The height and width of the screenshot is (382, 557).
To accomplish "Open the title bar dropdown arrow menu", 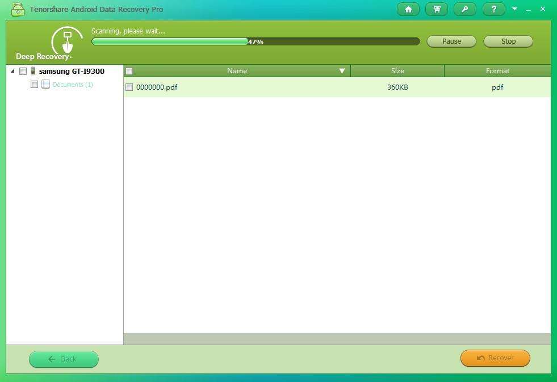I will pyautogui.click(x=514, y=9).
